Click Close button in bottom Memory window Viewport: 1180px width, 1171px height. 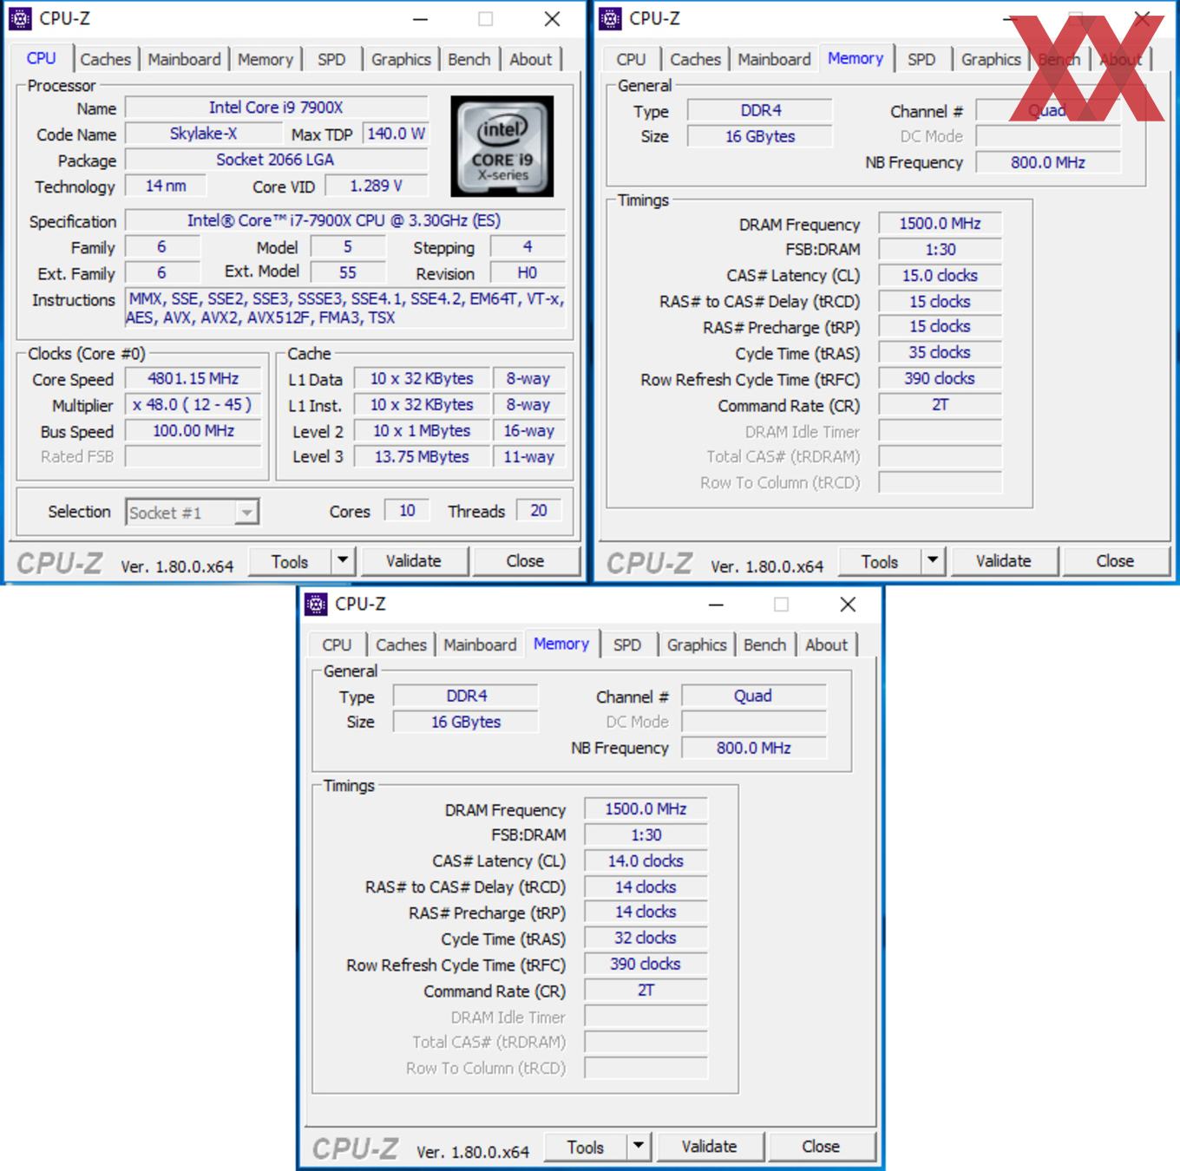pos(821,1147)
